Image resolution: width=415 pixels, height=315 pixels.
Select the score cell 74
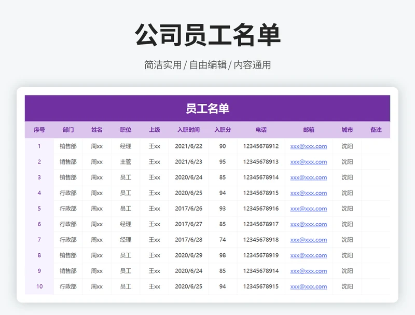[x=223, y=240]
